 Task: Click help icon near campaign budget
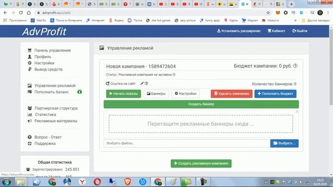(295, 66)
